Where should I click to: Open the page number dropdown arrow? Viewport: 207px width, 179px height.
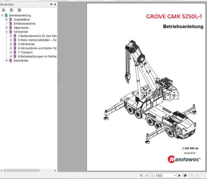coord(175,176)
